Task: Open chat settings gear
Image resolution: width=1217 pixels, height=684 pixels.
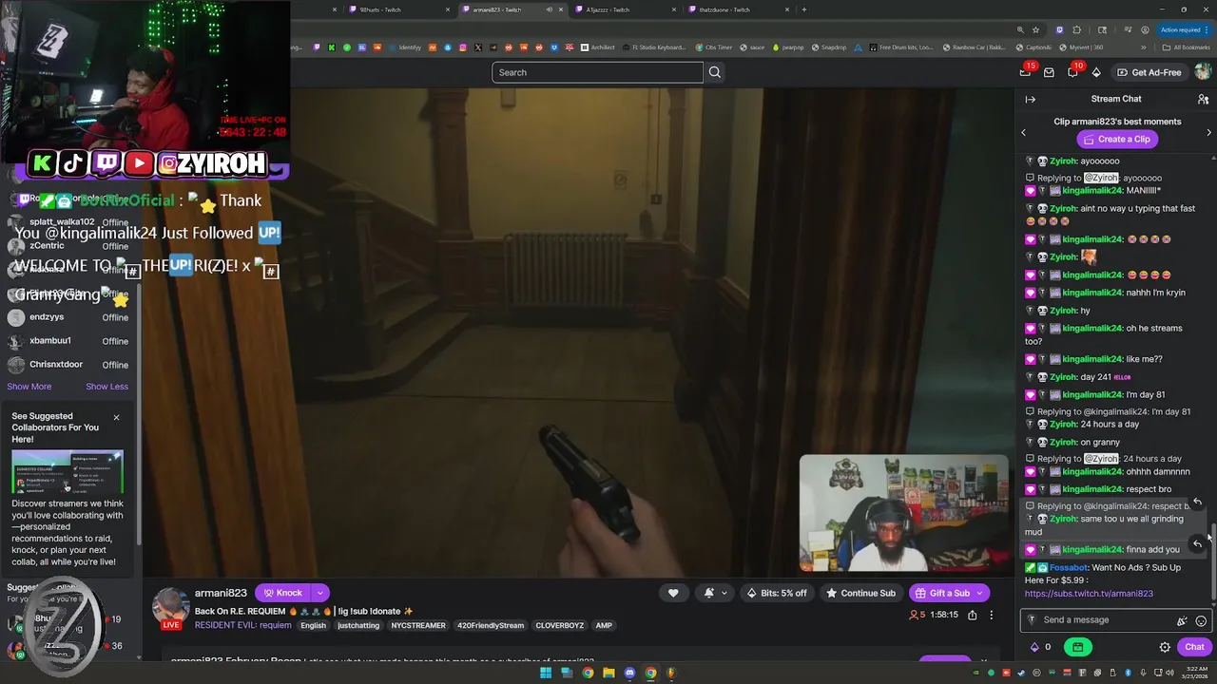Action: point(1165,647)
